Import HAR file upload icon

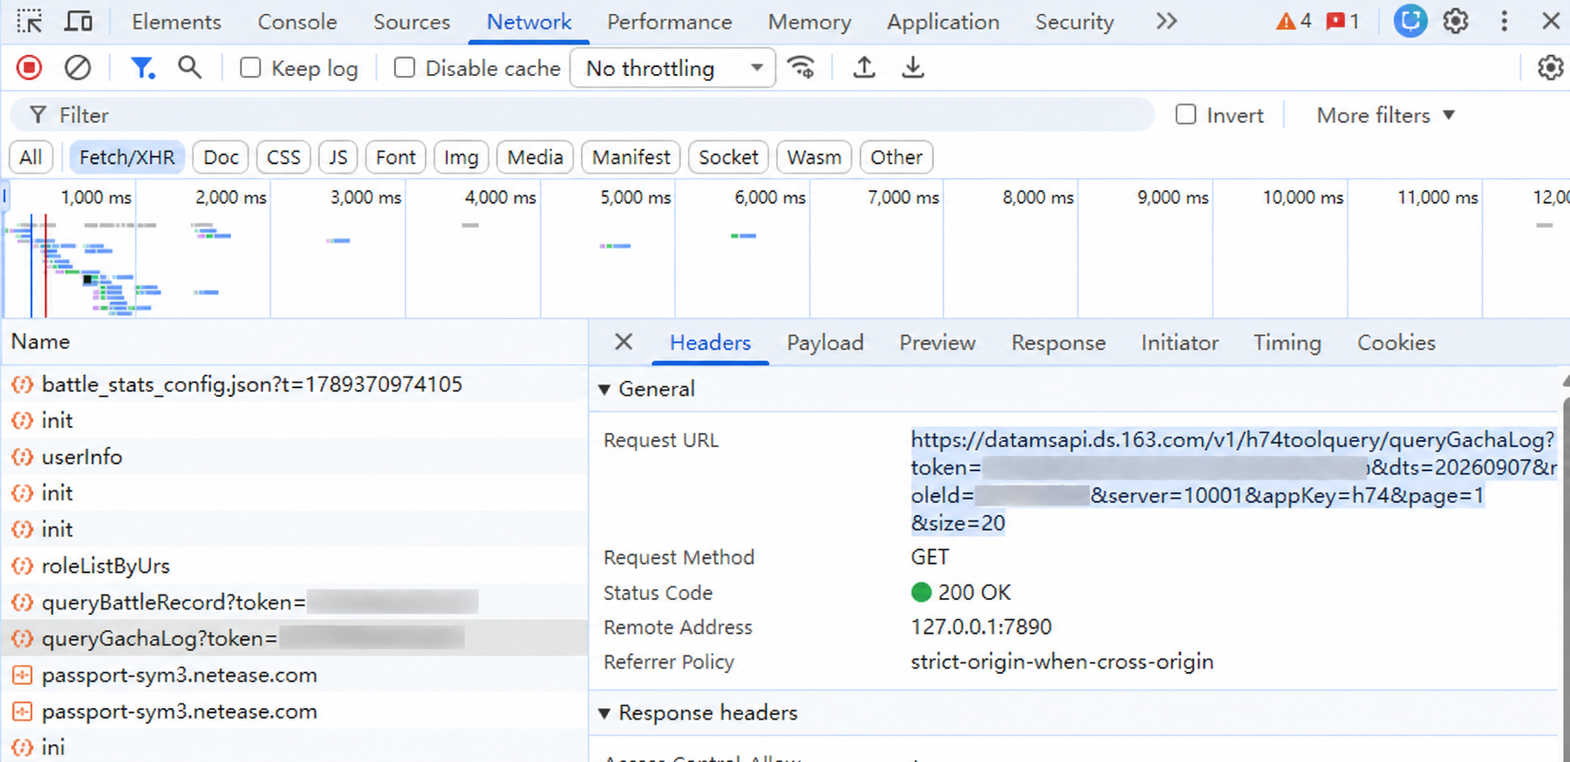point(863,67)
